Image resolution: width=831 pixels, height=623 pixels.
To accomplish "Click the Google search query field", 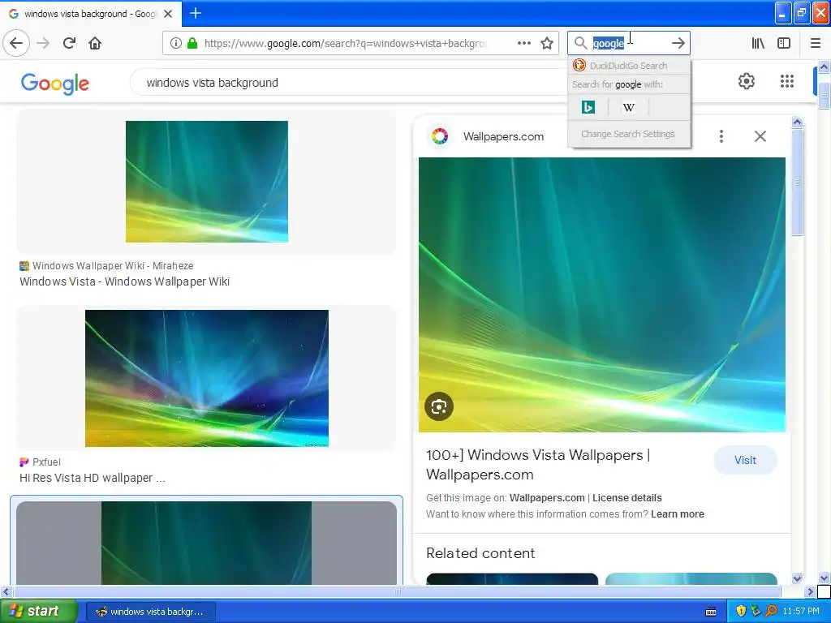I will [350, 83].
